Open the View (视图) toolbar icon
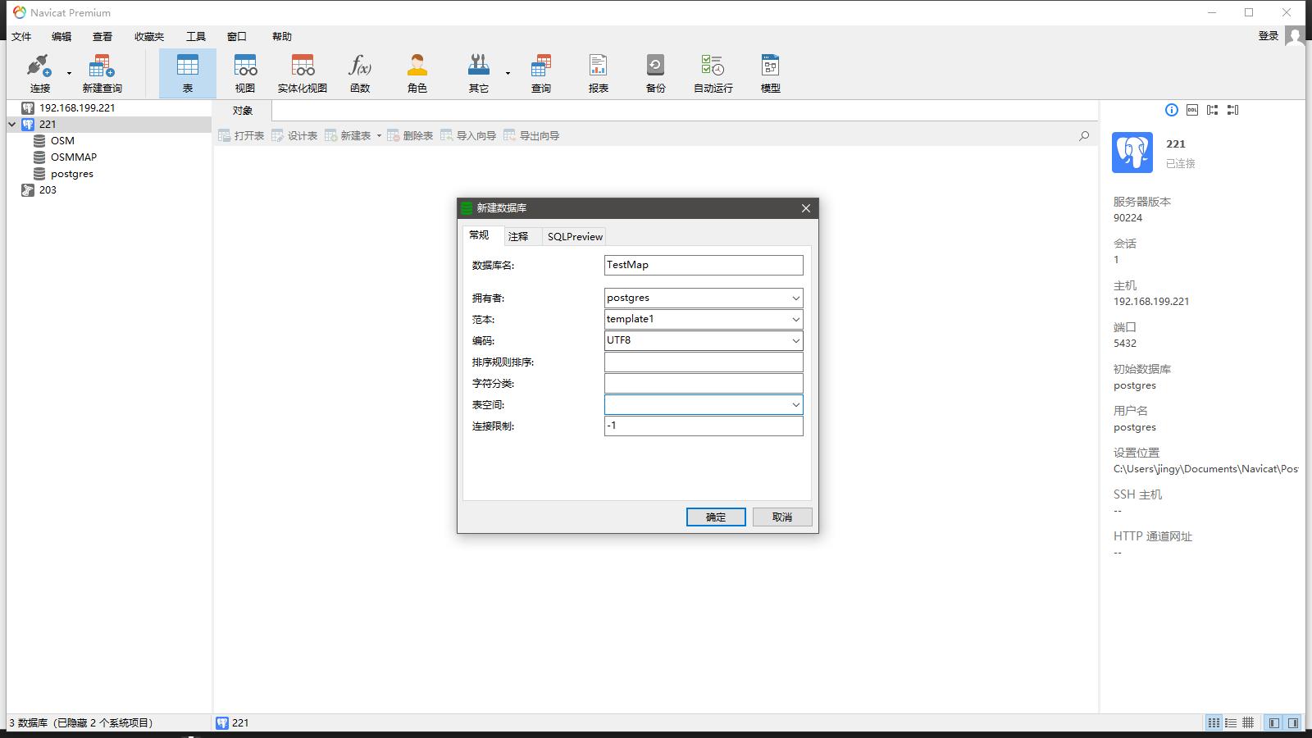 245,73
